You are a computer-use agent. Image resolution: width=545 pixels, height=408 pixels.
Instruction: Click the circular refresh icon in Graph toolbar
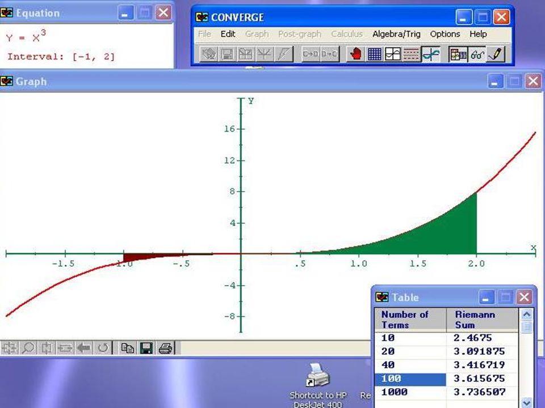click(103, 347)
